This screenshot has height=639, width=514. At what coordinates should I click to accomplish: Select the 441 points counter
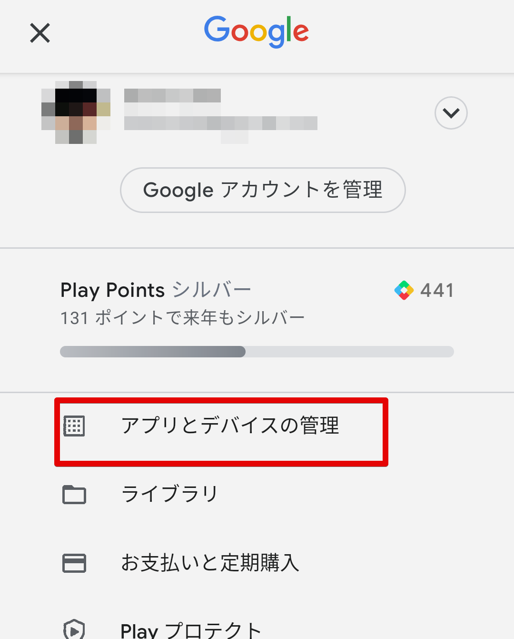coord(436,290)
